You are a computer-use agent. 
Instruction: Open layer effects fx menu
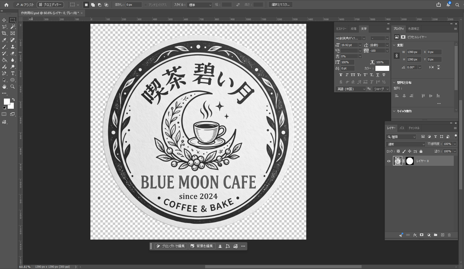(415, 235)
